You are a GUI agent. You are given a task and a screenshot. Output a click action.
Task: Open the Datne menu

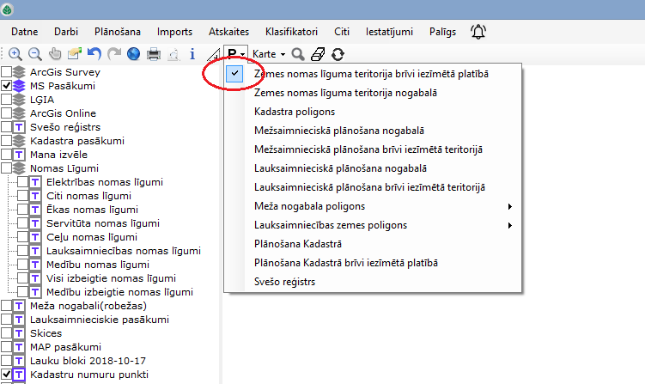pyautogui.click(x=25, y=32)
